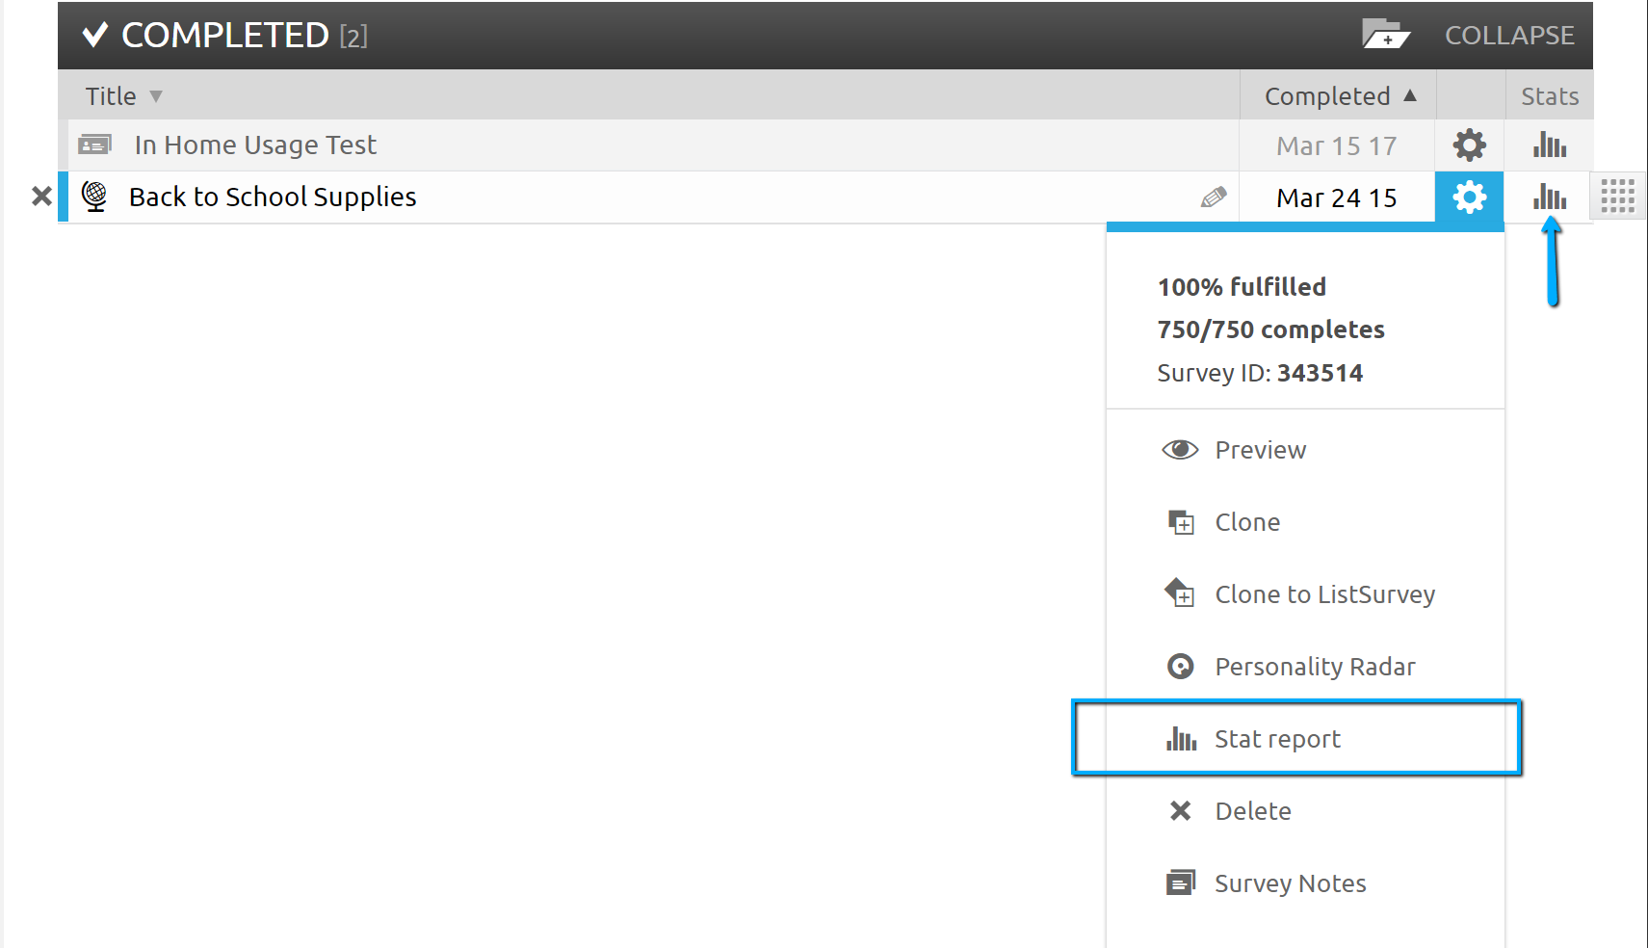Open Survey Notes from the menu
The height and width of the screenshot is (948, 1648).
[x=1290, y=883]
